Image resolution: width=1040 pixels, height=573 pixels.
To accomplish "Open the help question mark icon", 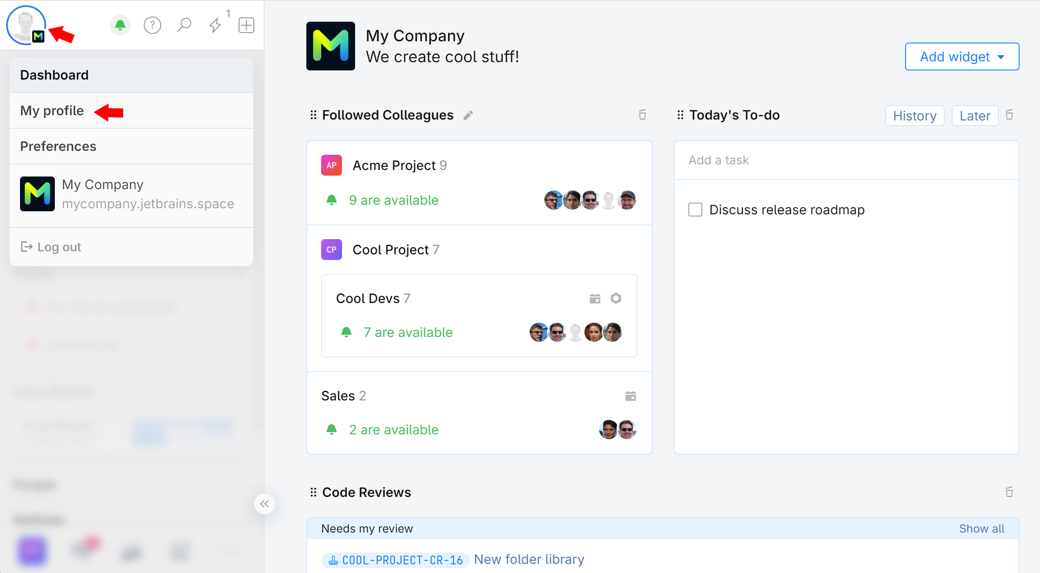I will tap(152, 25).
